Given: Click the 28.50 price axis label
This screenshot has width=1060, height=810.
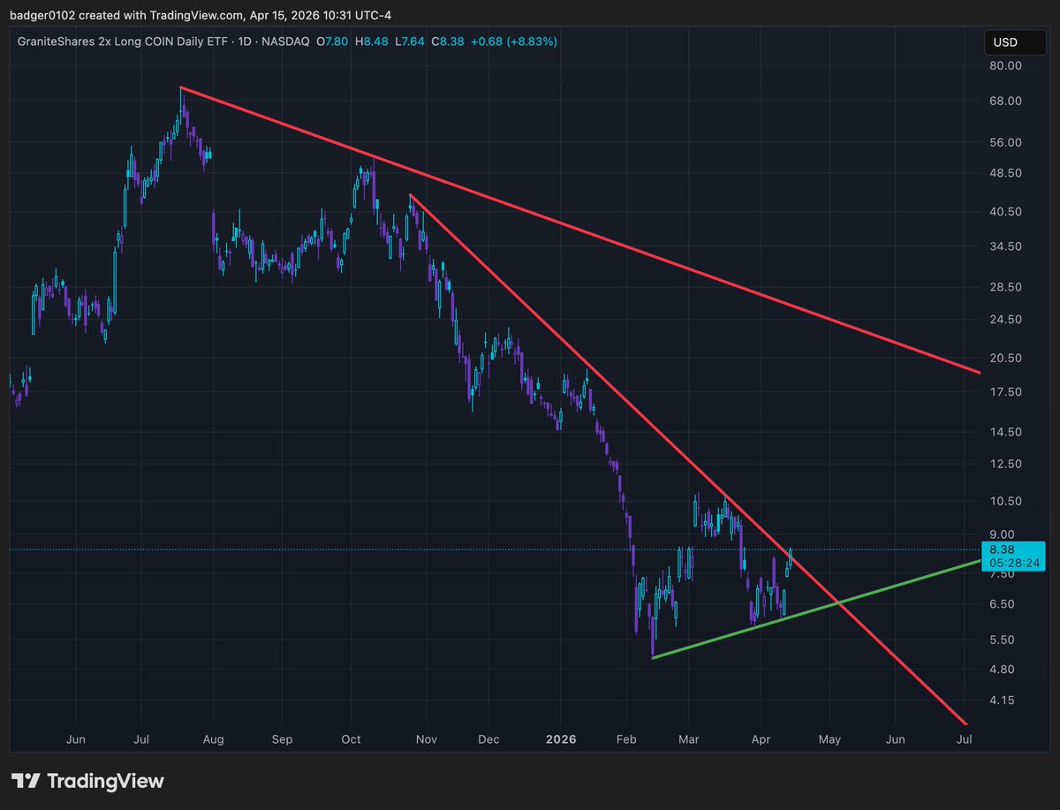Looking at the screenshot, I should [x=1005, y=287].
